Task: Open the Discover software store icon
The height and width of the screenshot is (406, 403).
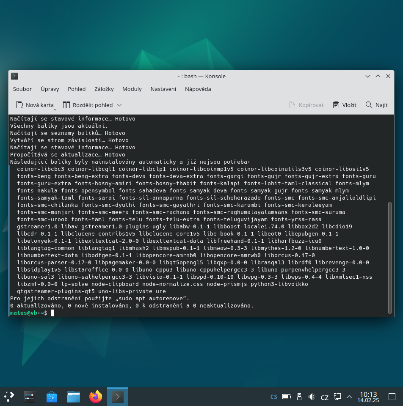Action: tap(52, 397)
